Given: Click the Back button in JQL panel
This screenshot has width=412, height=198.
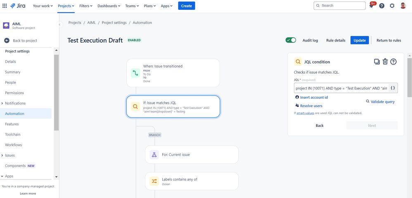Looking at the screenshot, I should 320,125.
